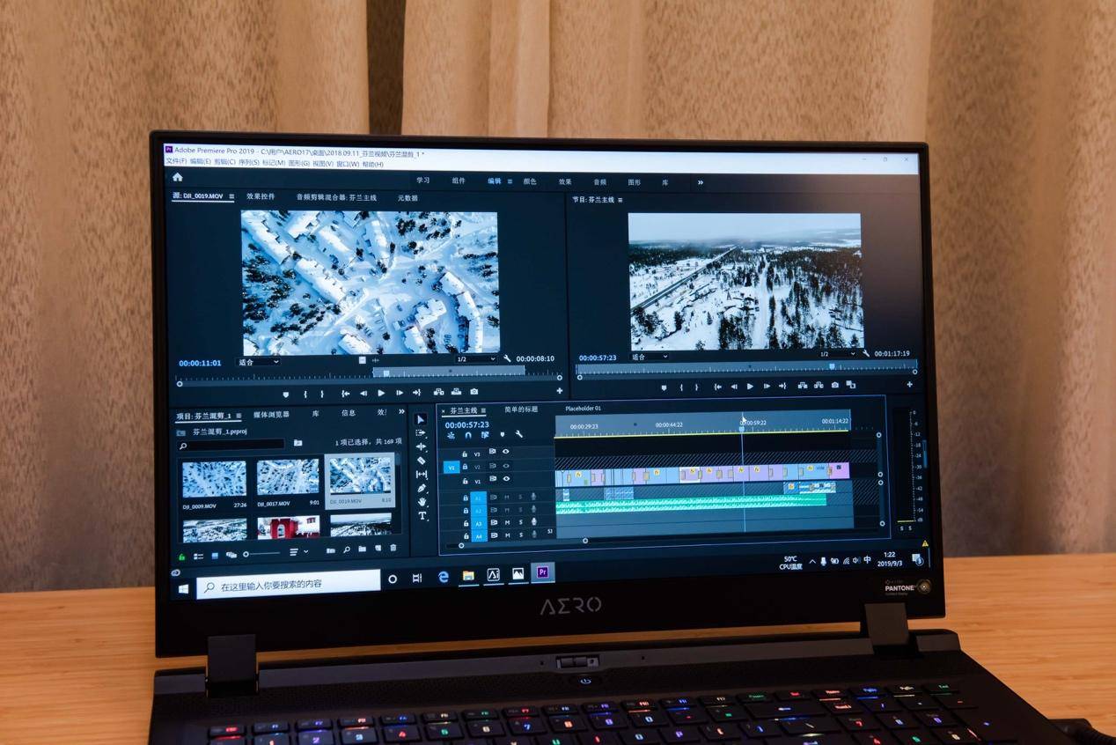Click timeline timecode 00:00:57:23
This screenshot has width=1116, height=745.
point(467,425)
